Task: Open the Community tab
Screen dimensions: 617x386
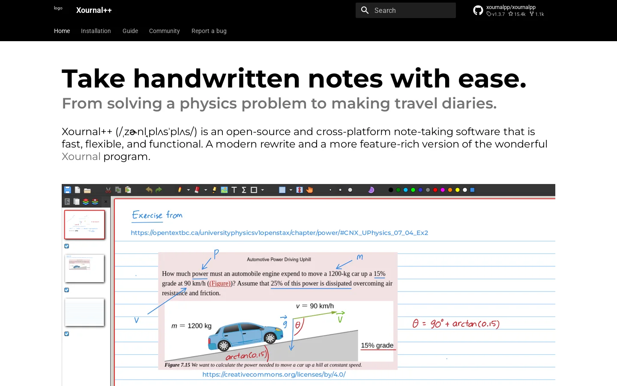Action: pyautogui.click(x=165, y=31)
